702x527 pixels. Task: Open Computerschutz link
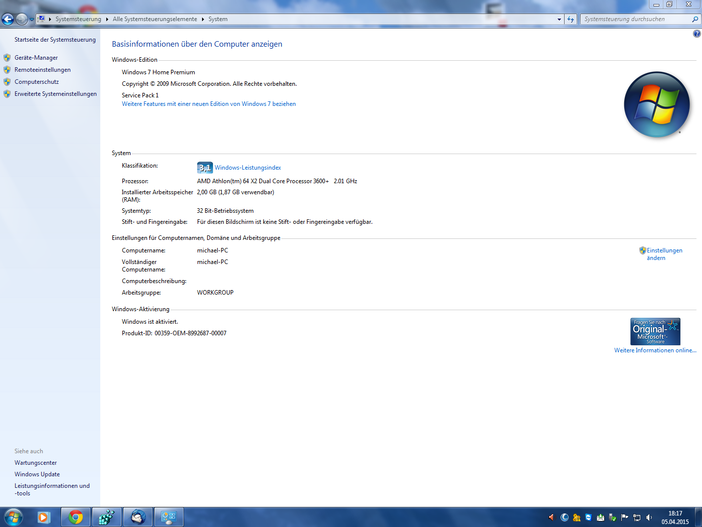[37, 82]
